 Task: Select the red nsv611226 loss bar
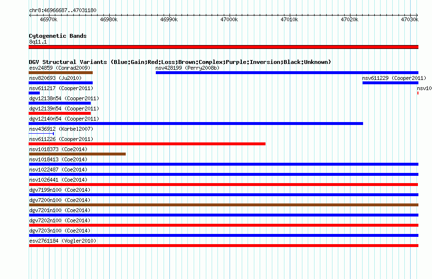tap(147, 144)
